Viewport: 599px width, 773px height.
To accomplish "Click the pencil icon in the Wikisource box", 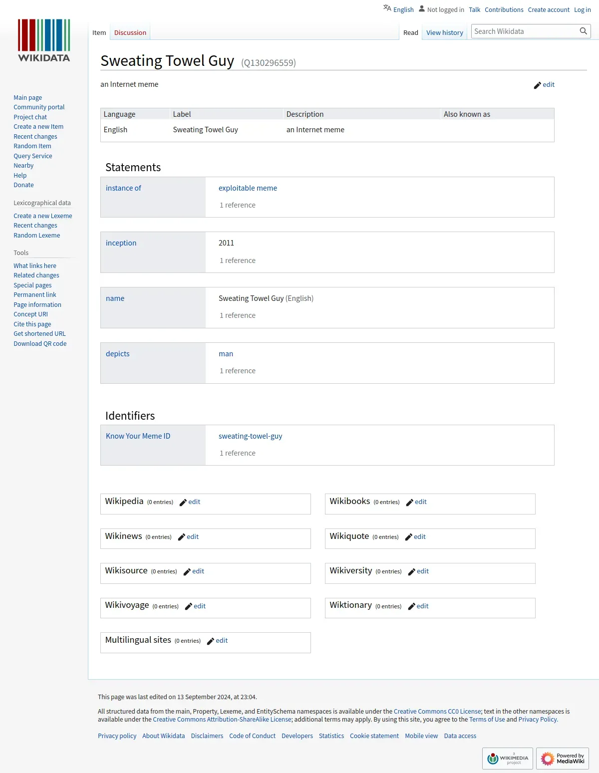I will click(x=187, y=572).
